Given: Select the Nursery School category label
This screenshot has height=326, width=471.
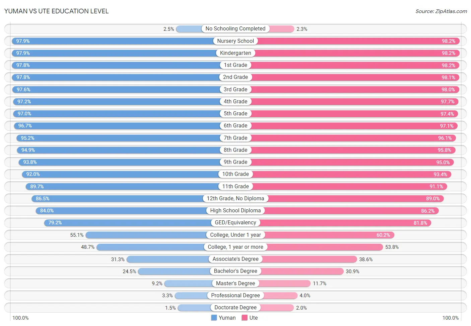Looking at the screenshot, I should [235, 41].
